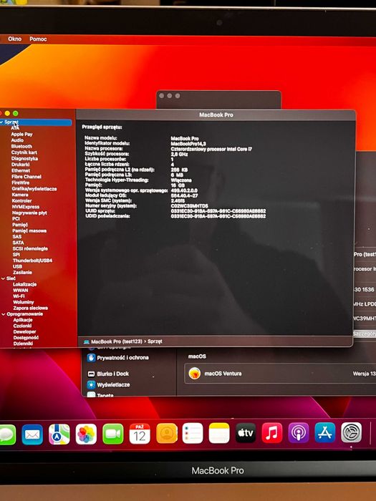Select SATA in the sidebar
Viewport: 376px width, 501px height.
[x=18, y=243]
